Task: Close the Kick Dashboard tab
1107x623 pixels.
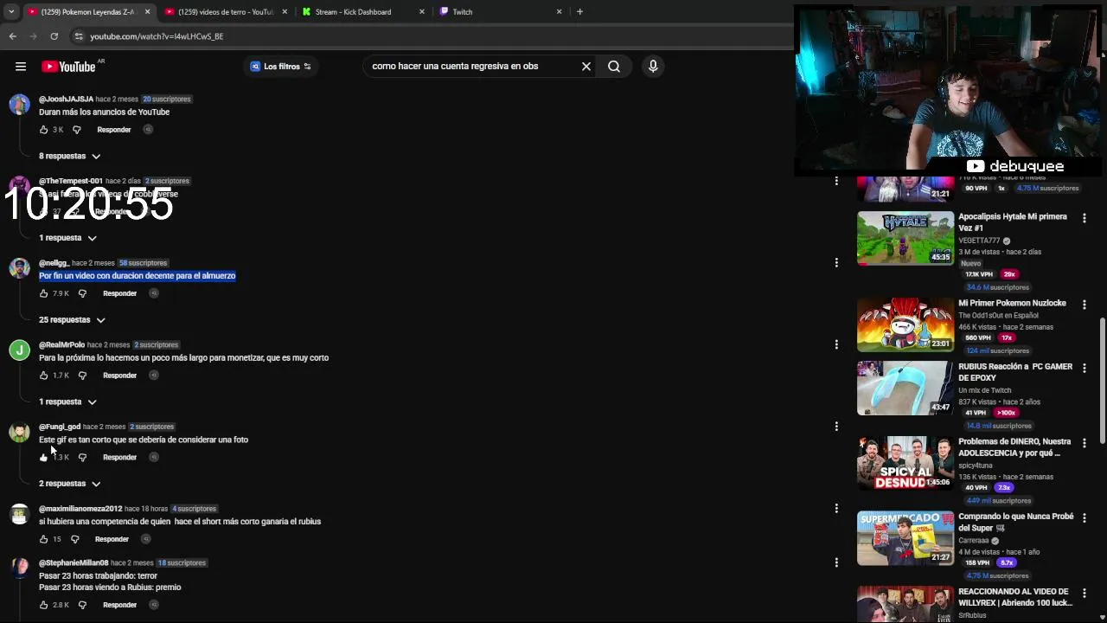Action: click(x=422, y=12)
